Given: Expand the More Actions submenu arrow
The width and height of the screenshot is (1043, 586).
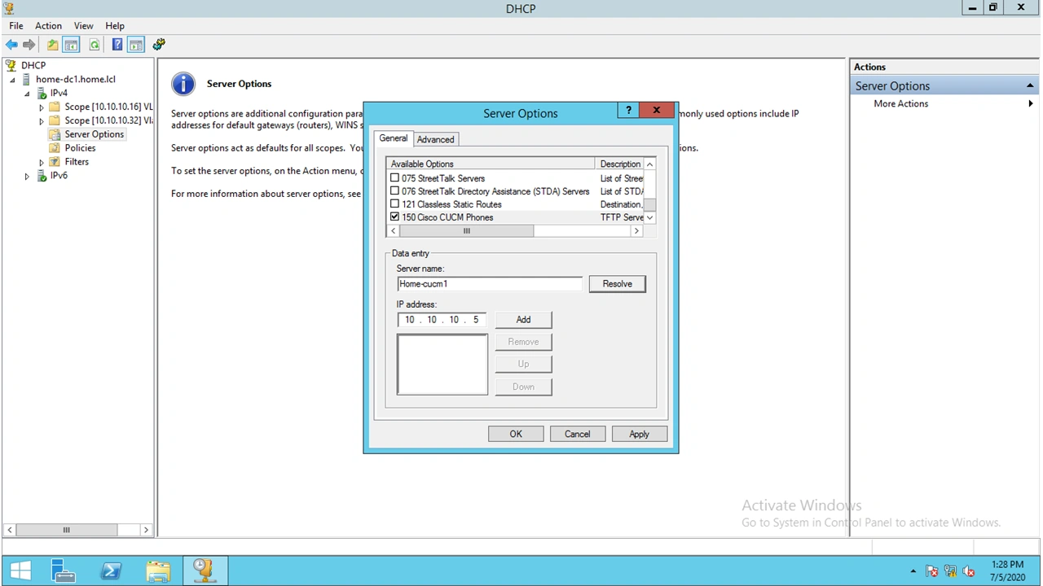Looking at the screenshot, I should coord(1031,104).
